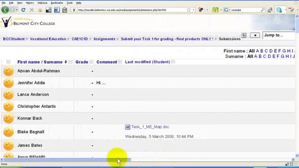Collapse the Comment column
This screenshot has width=299, height=168.
(x=120, y=62)
